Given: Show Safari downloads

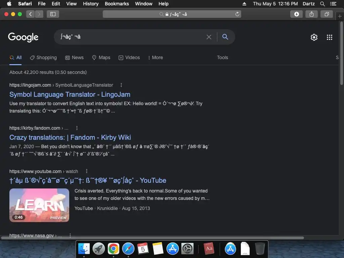Looking at the screenshot, I should 296,14.
